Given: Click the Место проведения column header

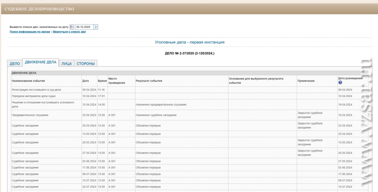Looking at the screenshot, I should tap(117, 80).
